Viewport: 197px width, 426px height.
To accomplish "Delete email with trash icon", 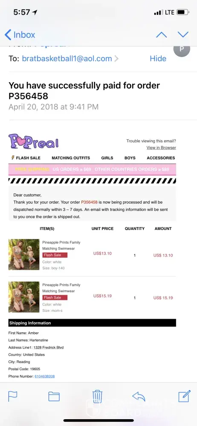I will [x=97, y=396].
